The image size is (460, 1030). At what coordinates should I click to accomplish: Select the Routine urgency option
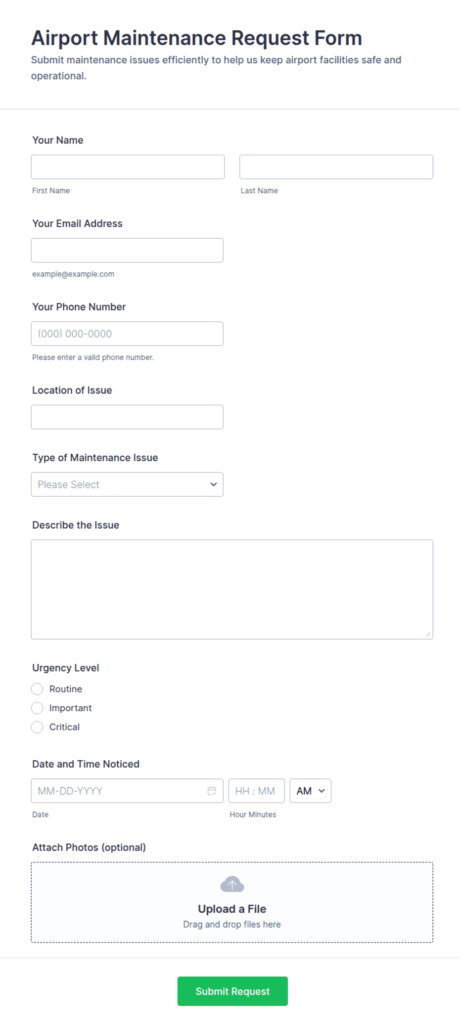[37, 689]
